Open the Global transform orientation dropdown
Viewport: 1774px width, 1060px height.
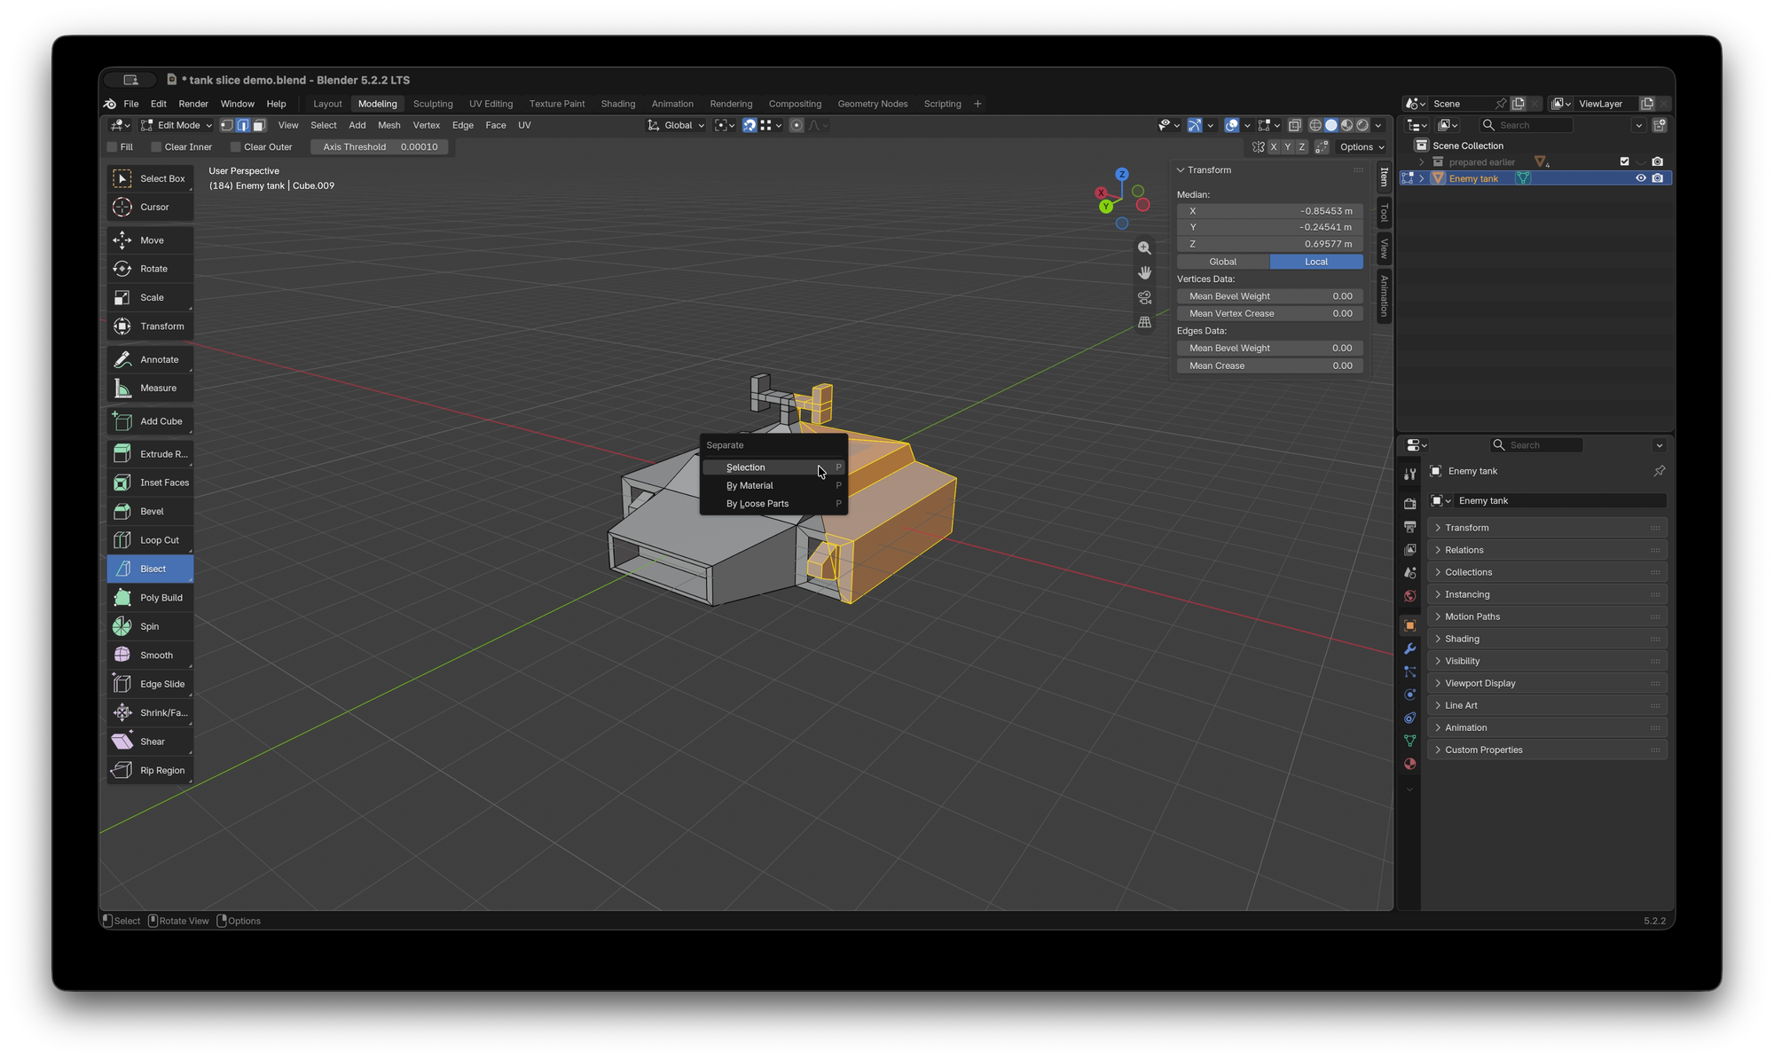point(676,125)
